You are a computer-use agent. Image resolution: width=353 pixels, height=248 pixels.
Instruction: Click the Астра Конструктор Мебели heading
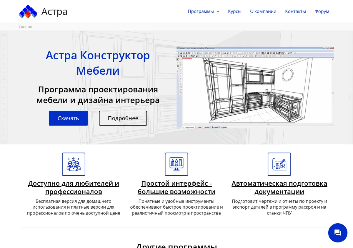click(98, 63)
